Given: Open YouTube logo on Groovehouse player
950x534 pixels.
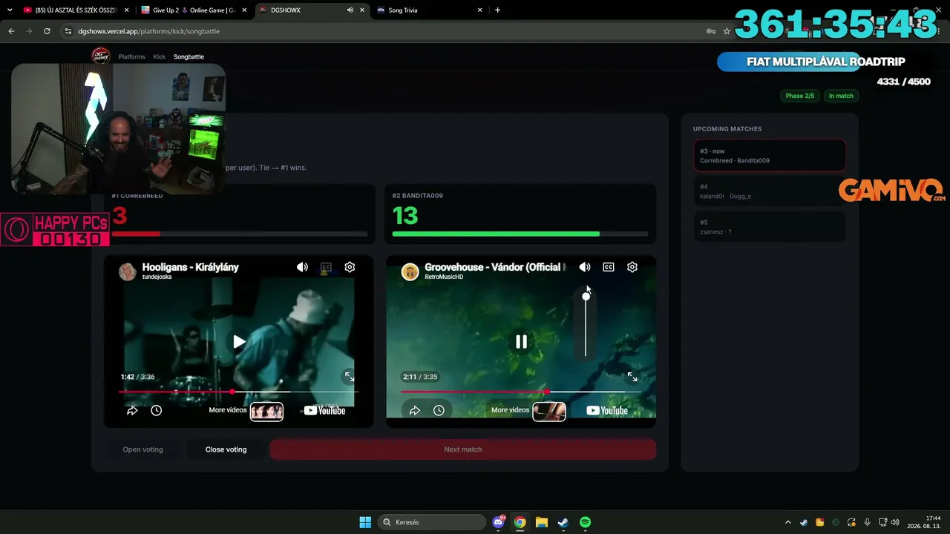Looking at the screenshot, I should click(607, 410).
